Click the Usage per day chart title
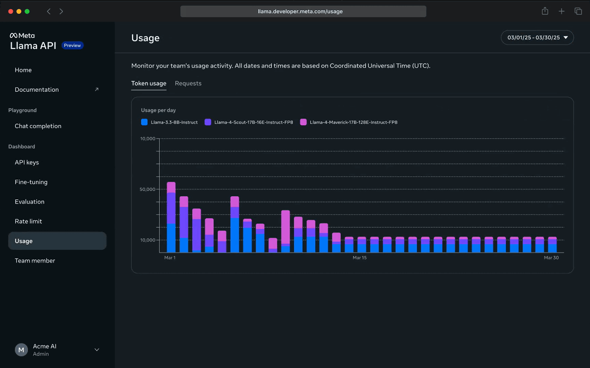The height and width of the screenshot is (368, 590). [158, 110]
